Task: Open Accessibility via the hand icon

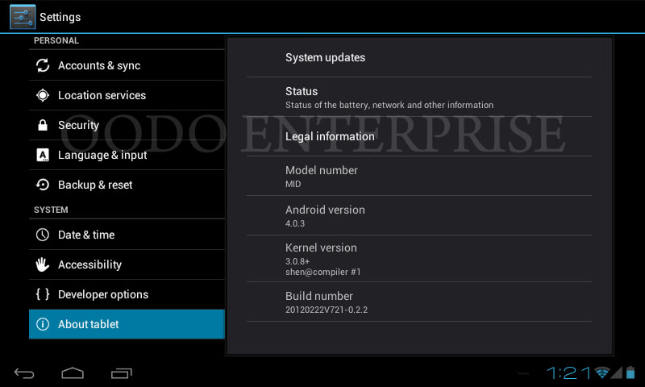Action: (43, 264)
